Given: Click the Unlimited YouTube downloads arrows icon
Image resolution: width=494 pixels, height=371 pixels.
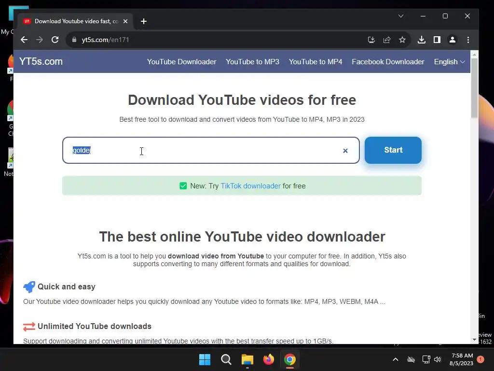Looking at the screenshot, I should (29, 327).
